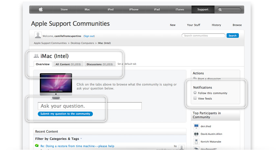
Task: Click the iMac (Intel) breadcrumb
Action: [104, 43]
